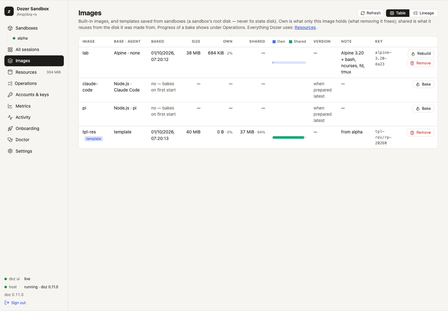Click the Sign out arrow icon
The image size is (448, 311).
pos(7,303)
